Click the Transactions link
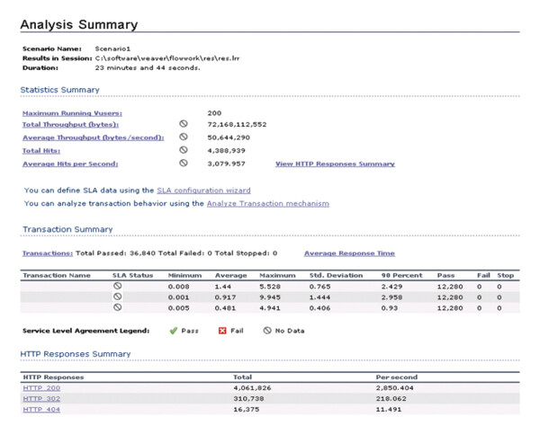Image resolution: width=540 pixels, height=434 pixels. [48, 253]
